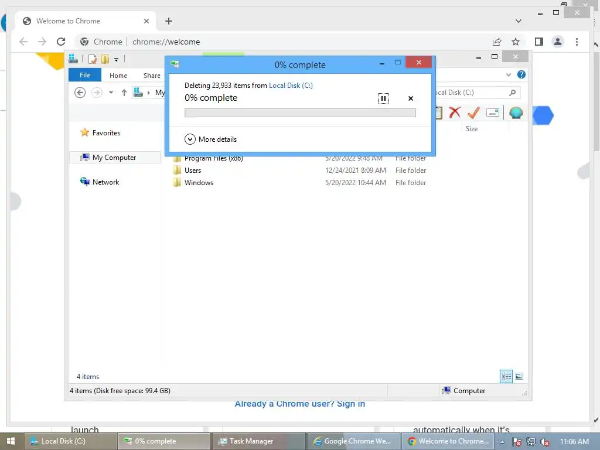
Task: Pause the deletion operation
Action: (x=383, y=98)
